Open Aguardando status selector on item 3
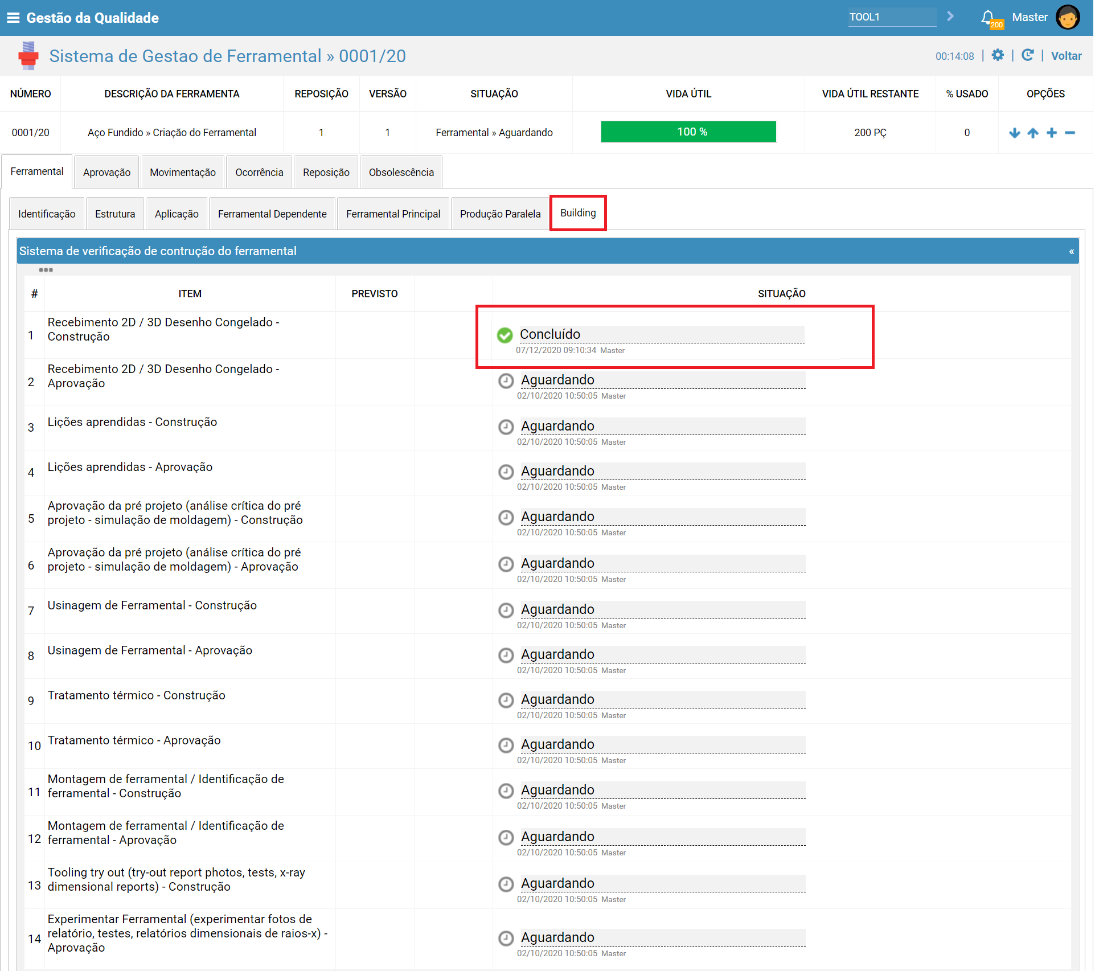Image resolution: width=1095 pixels, height=971 pixels. [663, 427]
